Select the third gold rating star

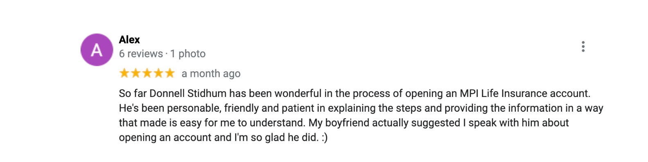point(147,73)
